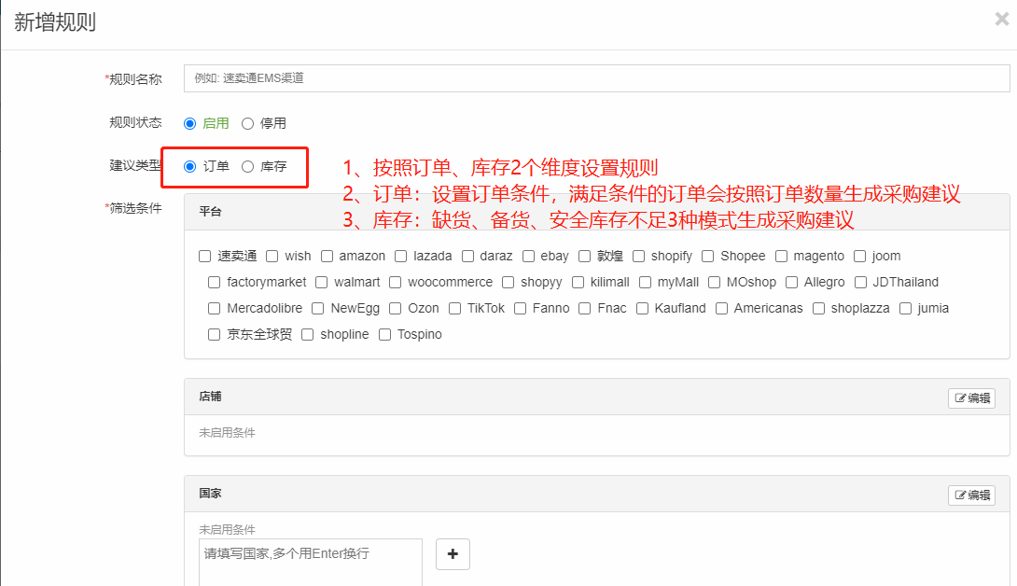1017x586 pixels.
Task: Tick the factorymarket checkbox
Action: click(x=214, y=283)
